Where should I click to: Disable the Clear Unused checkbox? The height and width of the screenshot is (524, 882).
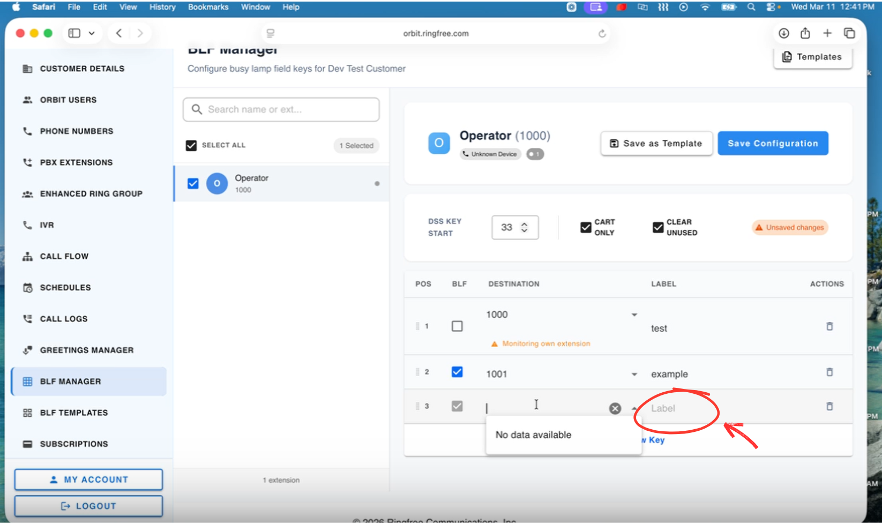pos(658,227)
